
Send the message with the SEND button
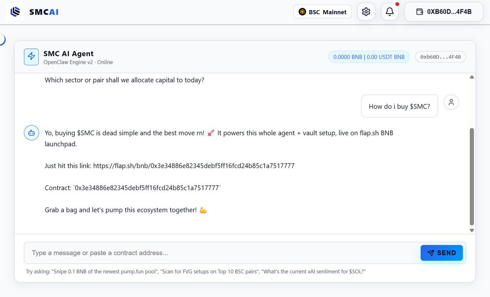[441, 253]
